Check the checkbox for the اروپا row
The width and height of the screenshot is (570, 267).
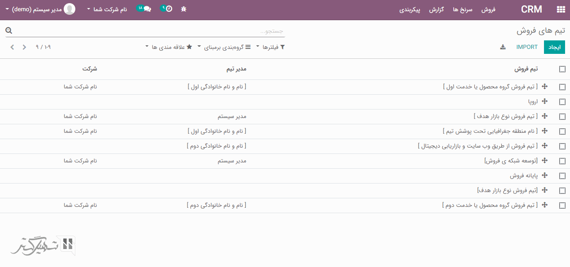point(562,101)
